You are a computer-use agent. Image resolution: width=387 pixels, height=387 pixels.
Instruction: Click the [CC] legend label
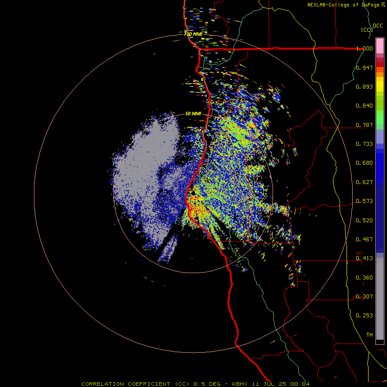[367, 30]
